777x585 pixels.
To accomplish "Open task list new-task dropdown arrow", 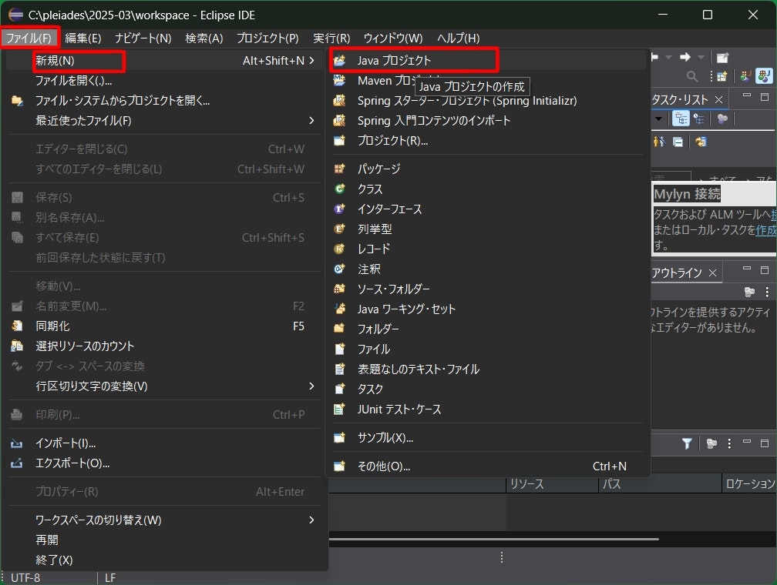I will pyautogui.click(x=658, y=119).
